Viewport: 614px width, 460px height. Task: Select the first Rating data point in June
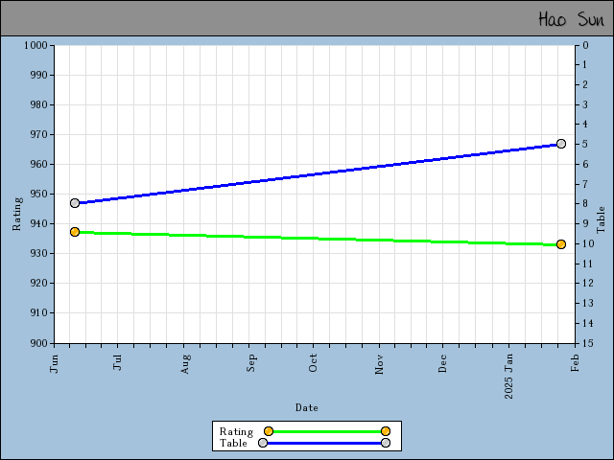tap(75, 232)
